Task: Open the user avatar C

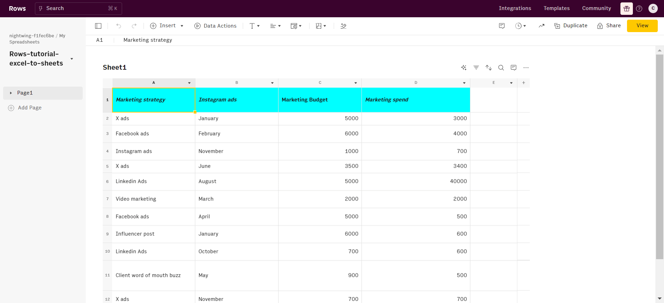Action: 653,8
